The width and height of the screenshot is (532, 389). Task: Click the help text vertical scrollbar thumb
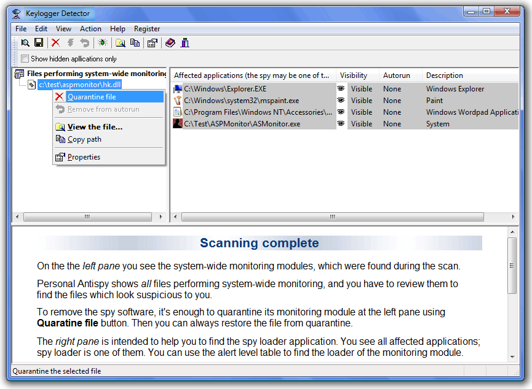tap(512, 266)
